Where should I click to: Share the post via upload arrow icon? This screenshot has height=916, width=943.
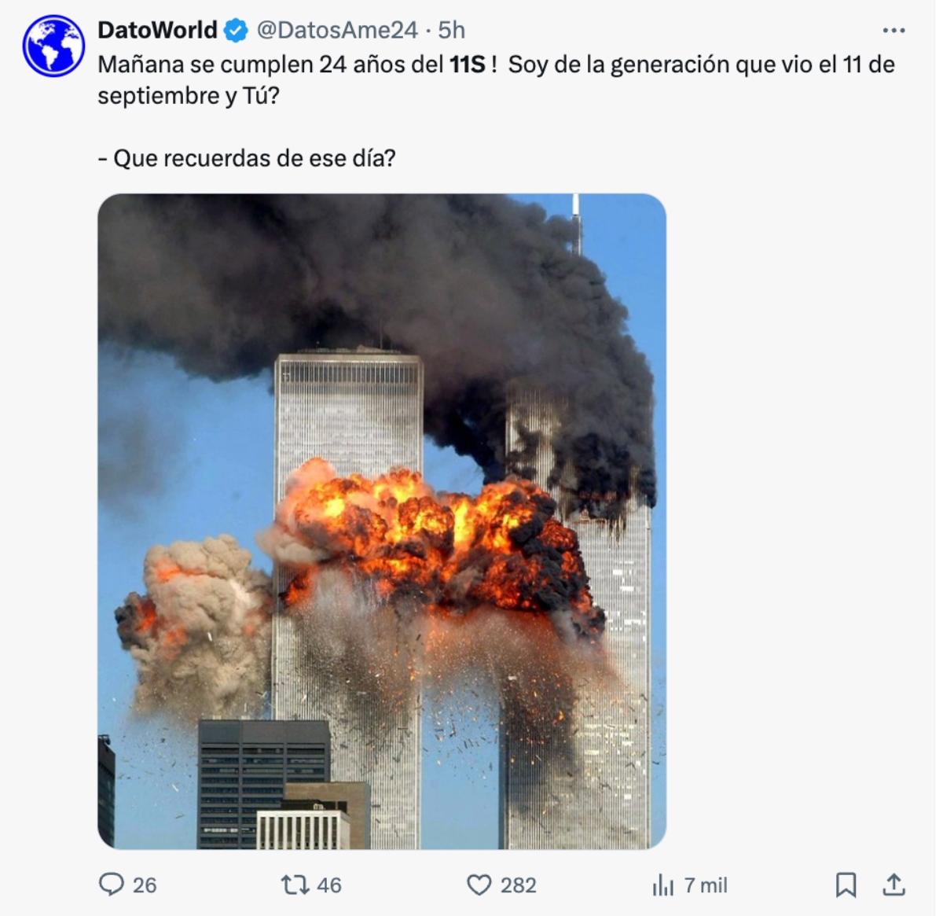click(893, 884)
